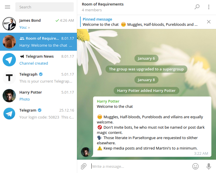Screen dimensions: 216x173
Task: Click the Telegram News paper-plane avatar
Action: [9, 60]
